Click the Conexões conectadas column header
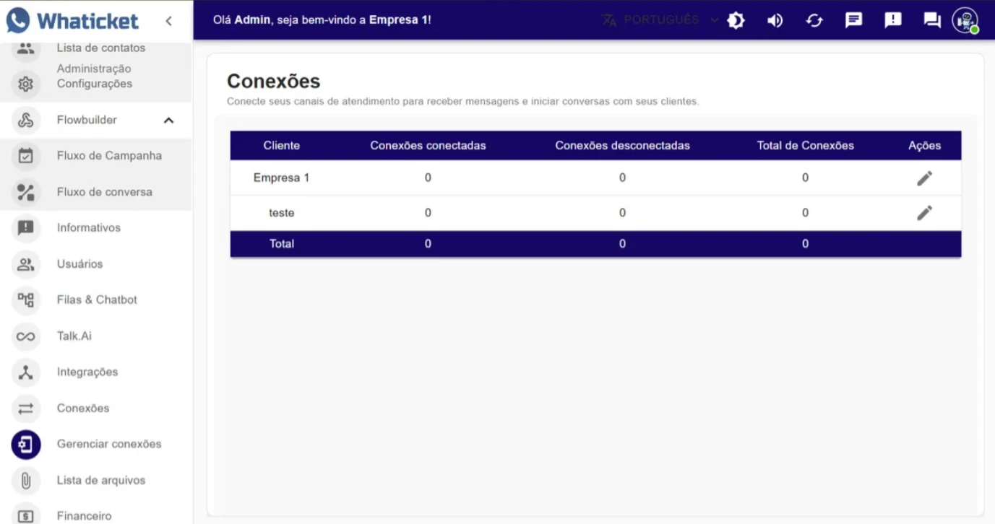Image resolution: width=995 pixels, height=524 pixels. tap(428, 145)
